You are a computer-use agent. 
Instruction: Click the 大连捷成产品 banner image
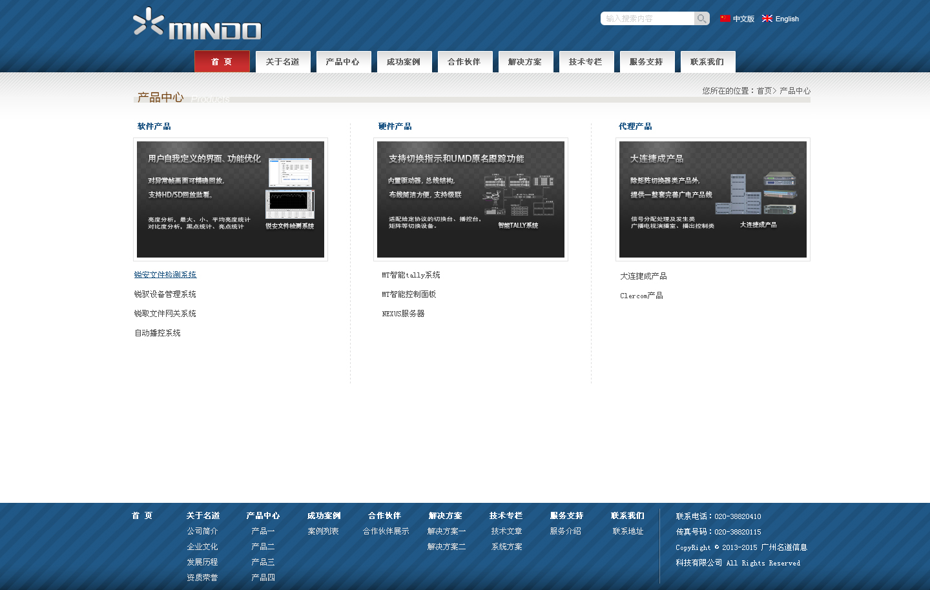point(712,199)
